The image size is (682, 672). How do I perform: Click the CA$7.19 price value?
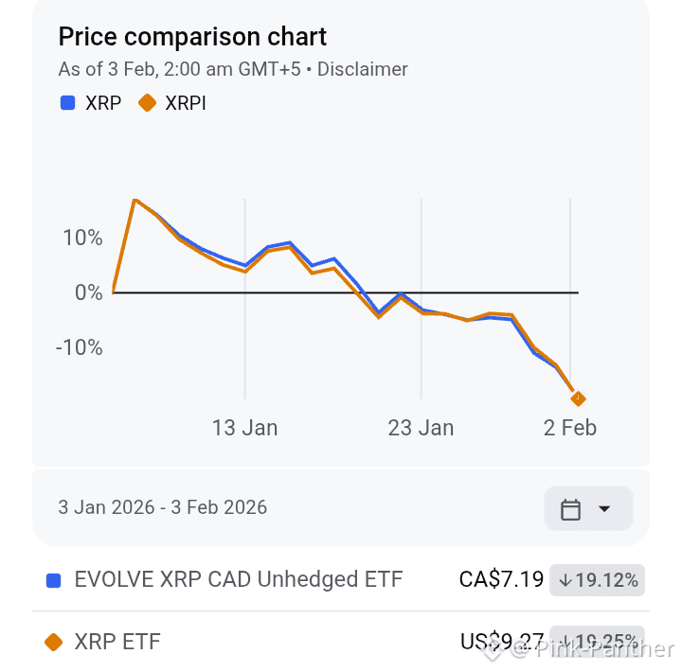coord(501,579)
